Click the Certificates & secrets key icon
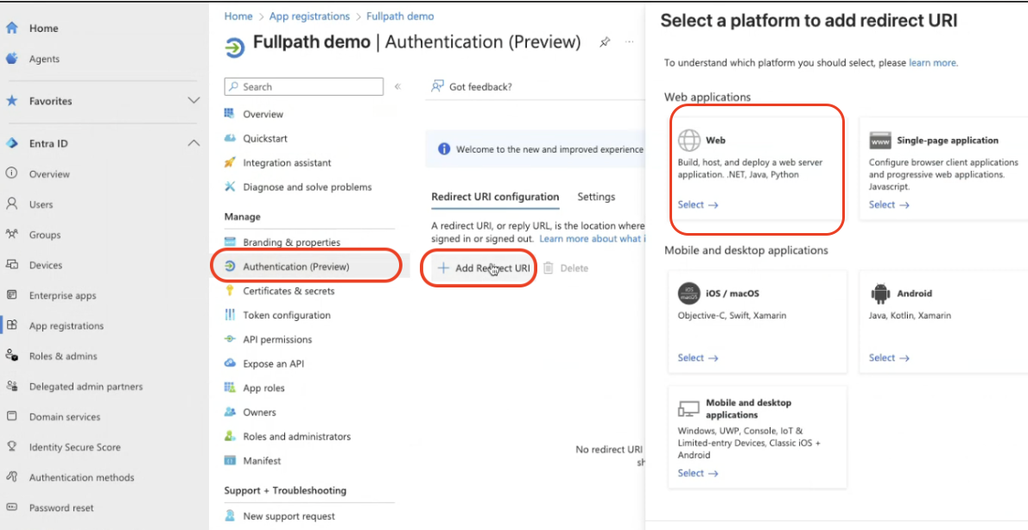 tap(230, 291)
